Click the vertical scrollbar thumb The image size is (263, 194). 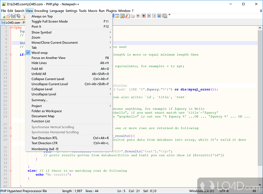tap(260, 97)
